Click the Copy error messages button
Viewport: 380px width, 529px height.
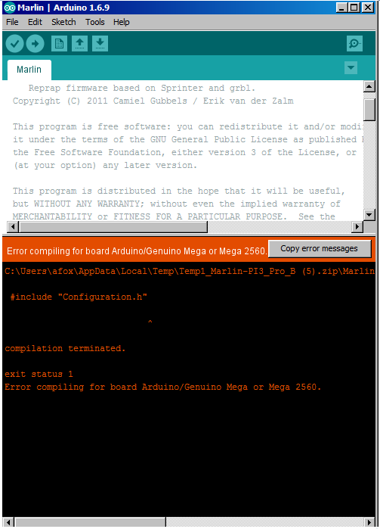[x=320, y=249]
